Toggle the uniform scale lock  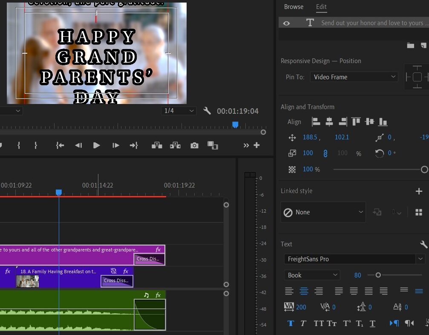click(325, 153)
